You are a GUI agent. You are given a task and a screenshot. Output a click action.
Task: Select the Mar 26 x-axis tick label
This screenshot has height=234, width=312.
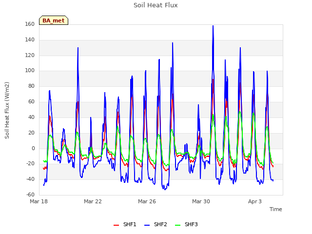coord(147,201)
